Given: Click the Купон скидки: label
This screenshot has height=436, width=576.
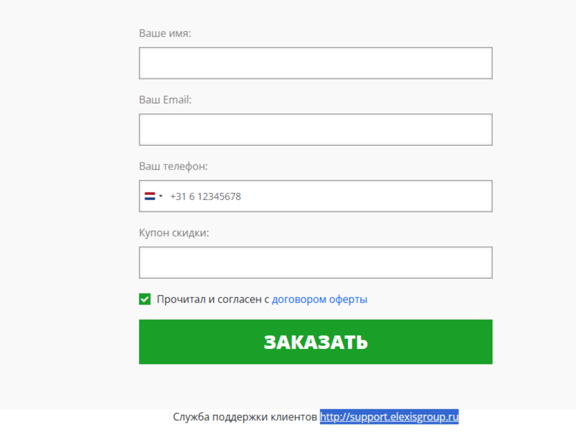Looking at the screenshot, I should point(174,233).
